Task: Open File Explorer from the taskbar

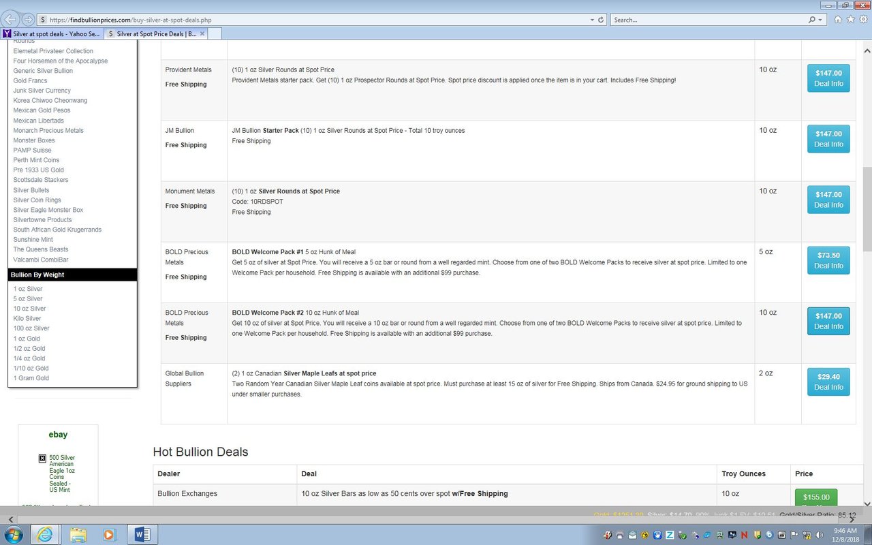Action: 78,534
